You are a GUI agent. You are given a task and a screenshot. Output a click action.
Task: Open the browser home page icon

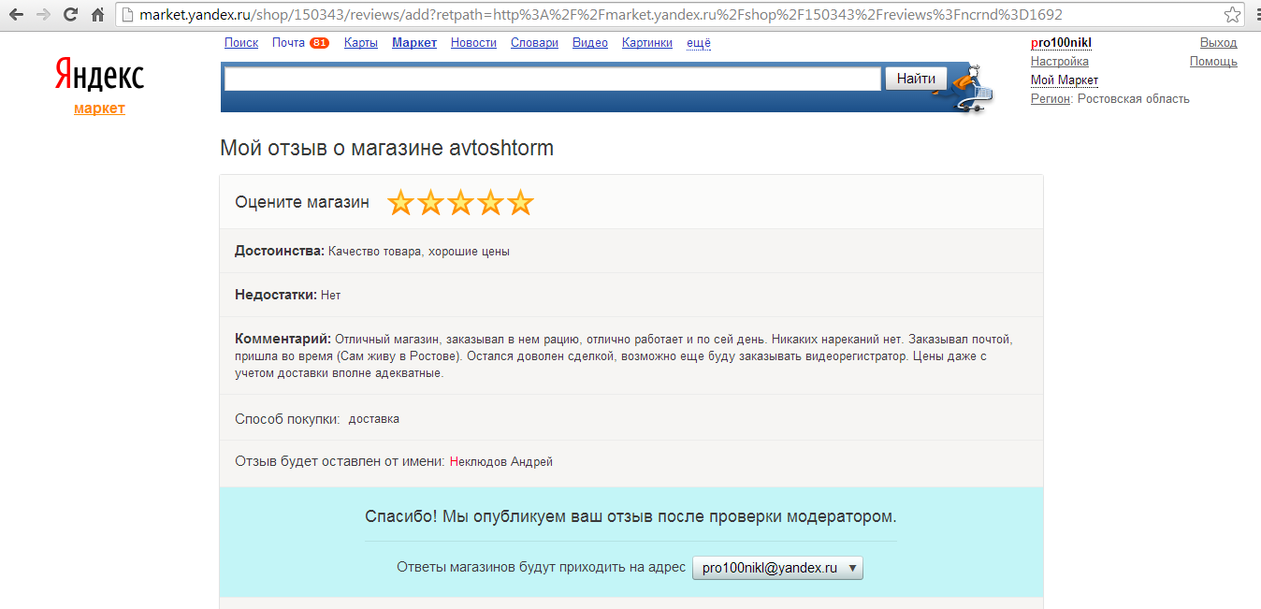click(97, 15)
